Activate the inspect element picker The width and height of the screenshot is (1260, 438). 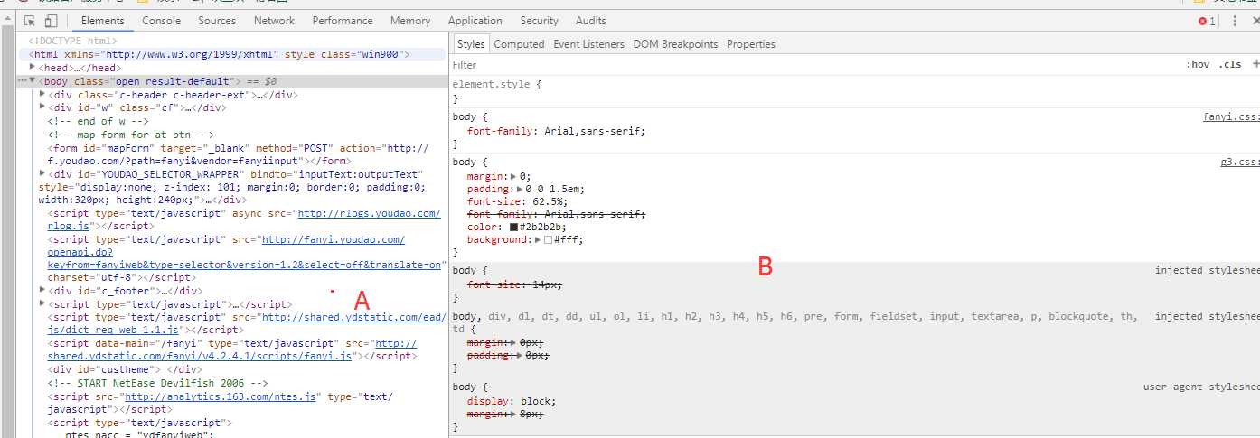click(30, 21)
